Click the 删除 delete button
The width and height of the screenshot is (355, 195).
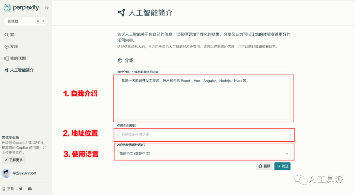pos(264,166)
